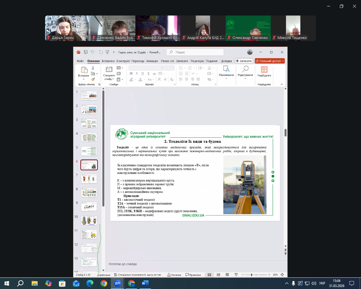Switch to the Анімація tab
Image resolution: width=361 pixels, height=289 pixels.
152,61
